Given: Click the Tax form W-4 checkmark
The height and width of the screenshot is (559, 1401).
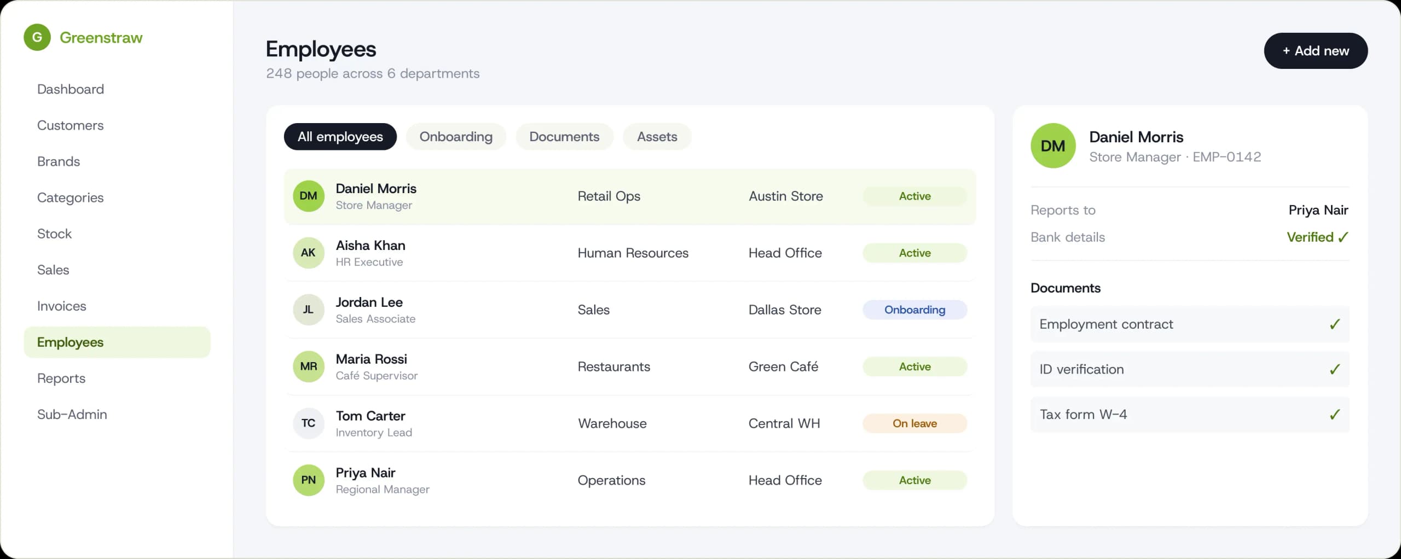Looking at the screenshot, I should pos(1335,415).
